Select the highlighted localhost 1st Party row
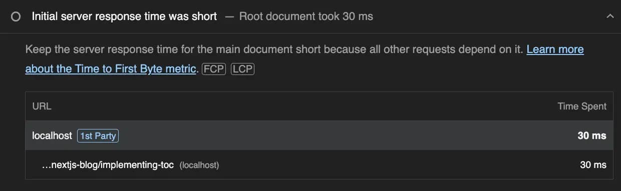Image resolution: width=621 pixels, height=191 pixels. point(319,135)
